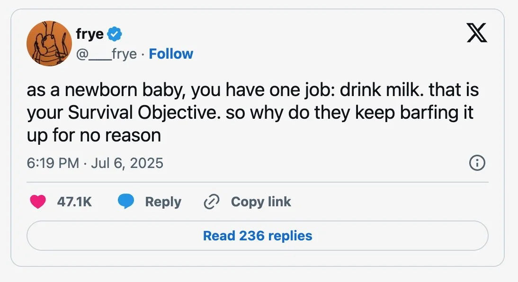Like the tweet with the heart icon
The width and height of the screenshot is (518, 282).
(x=37, y=202)
